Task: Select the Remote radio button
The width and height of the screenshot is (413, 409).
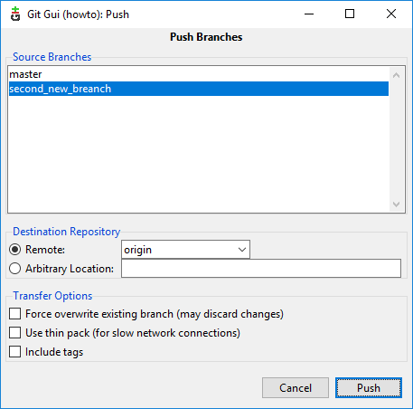Action: (x=14, y=250)
